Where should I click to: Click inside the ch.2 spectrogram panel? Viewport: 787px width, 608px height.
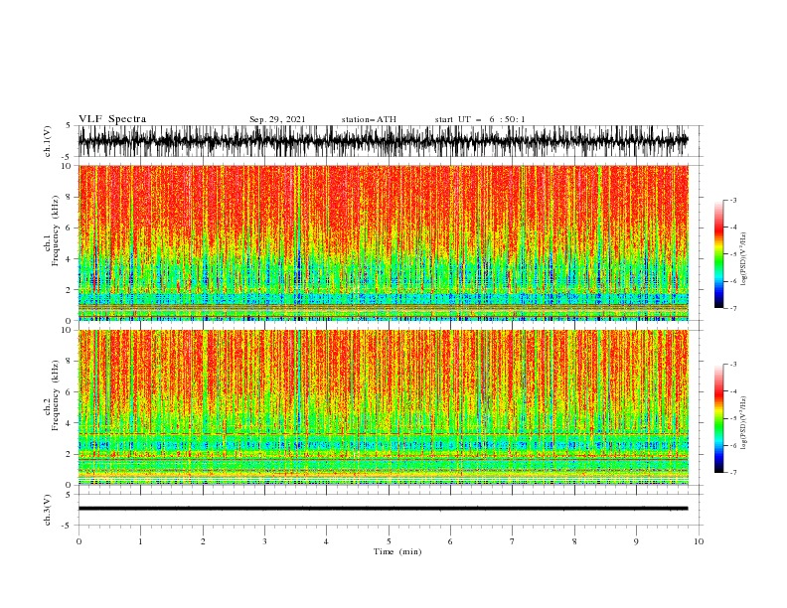coord(383,407)
